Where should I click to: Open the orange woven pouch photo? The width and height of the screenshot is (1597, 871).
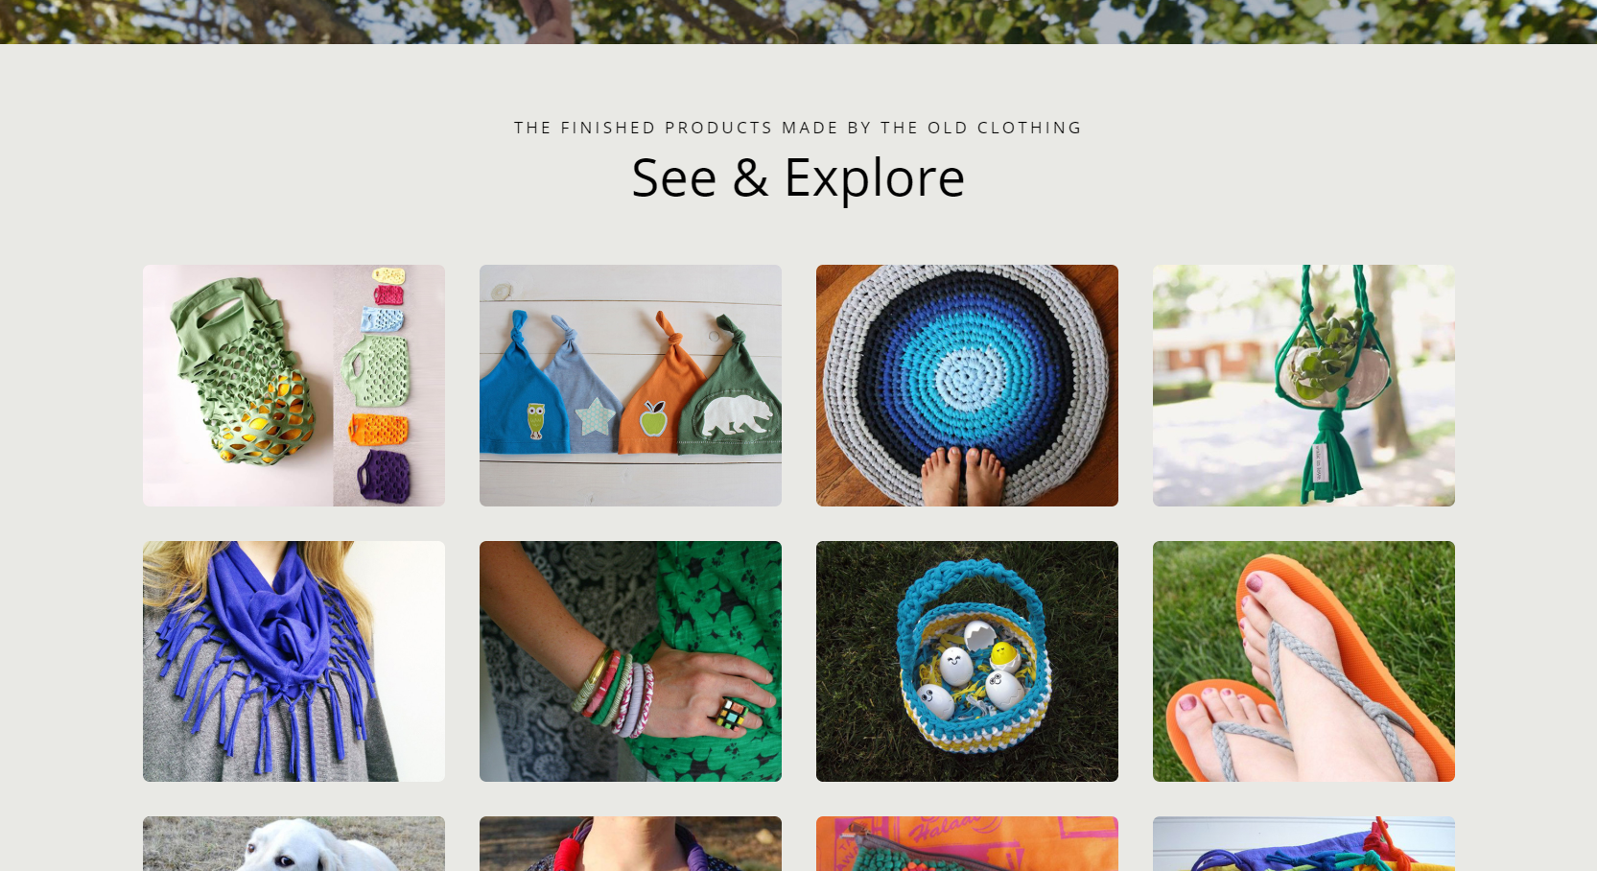tap(967, 844)
